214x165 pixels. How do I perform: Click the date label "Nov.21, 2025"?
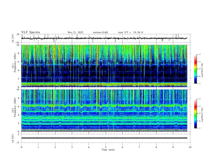[x=75, y=32]
